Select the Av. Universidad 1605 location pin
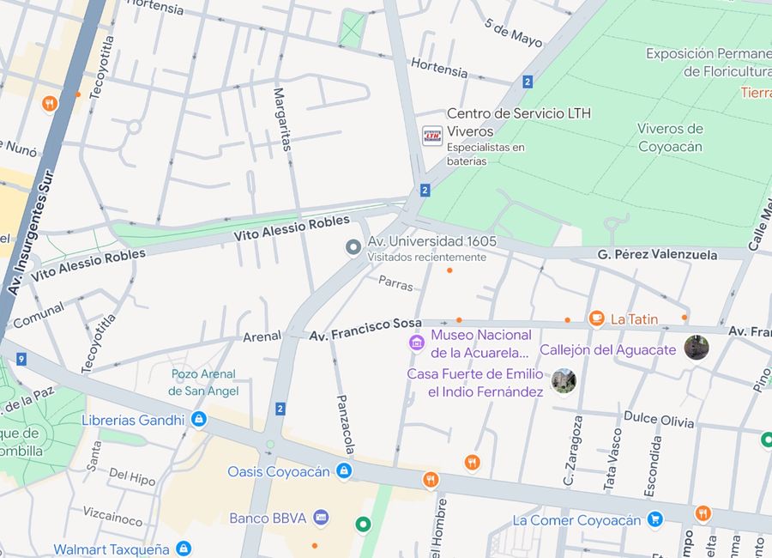The width and height of the screenshot is (772, 558). pos(353,247)
